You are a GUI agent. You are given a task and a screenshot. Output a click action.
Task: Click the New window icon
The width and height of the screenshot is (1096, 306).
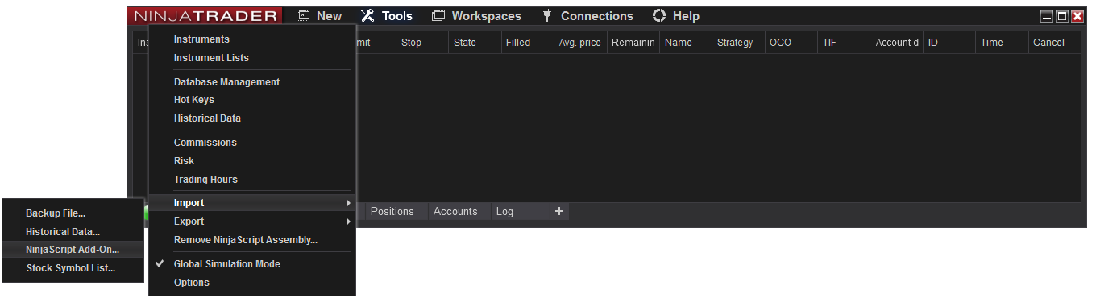[304, 16]
